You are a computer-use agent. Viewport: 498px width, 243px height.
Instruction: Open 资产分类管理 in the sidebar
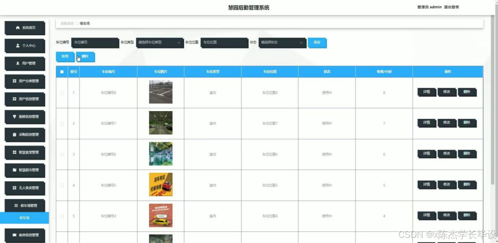(25, 81)
